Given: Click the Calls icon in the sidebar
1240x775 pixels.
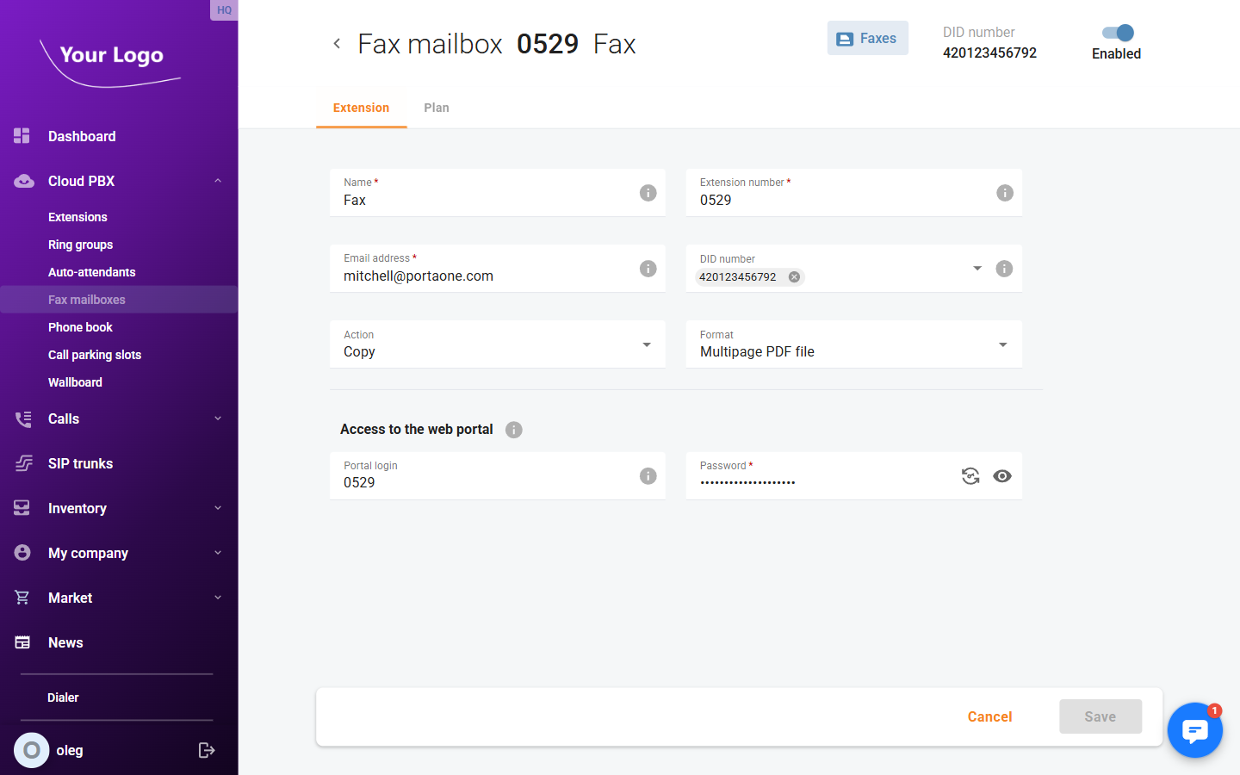Looking at the screenshot, I should pyautogui.click(x=22, y=418).
